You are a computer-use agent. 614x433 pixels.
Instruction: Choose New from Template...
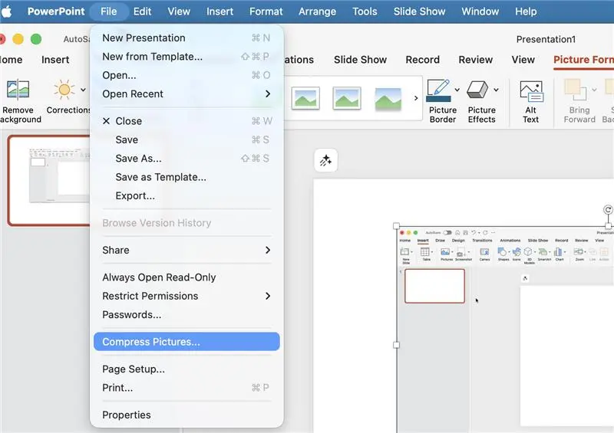pyautogui.click(x=187, y=57)
